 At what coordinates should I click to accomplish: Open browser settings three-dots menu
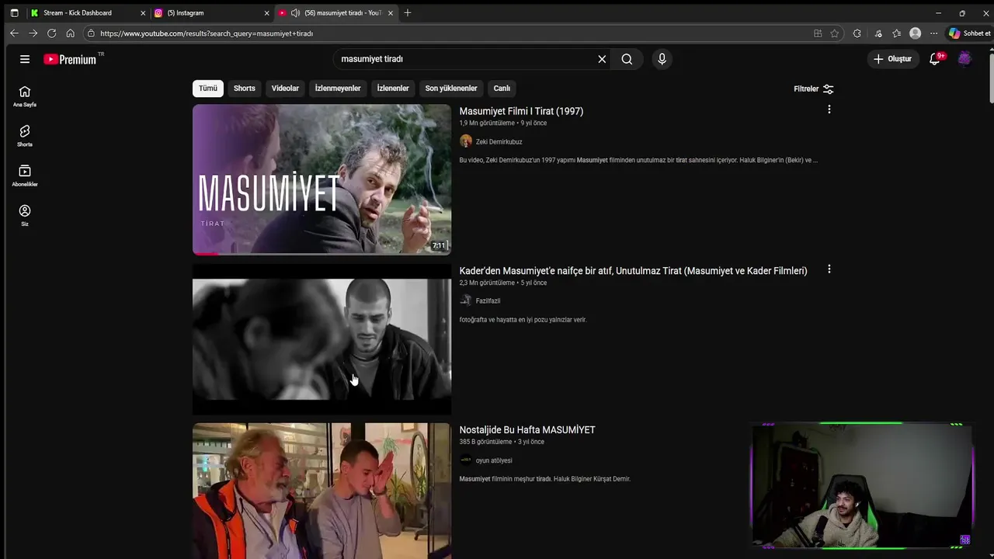[933, 33]
